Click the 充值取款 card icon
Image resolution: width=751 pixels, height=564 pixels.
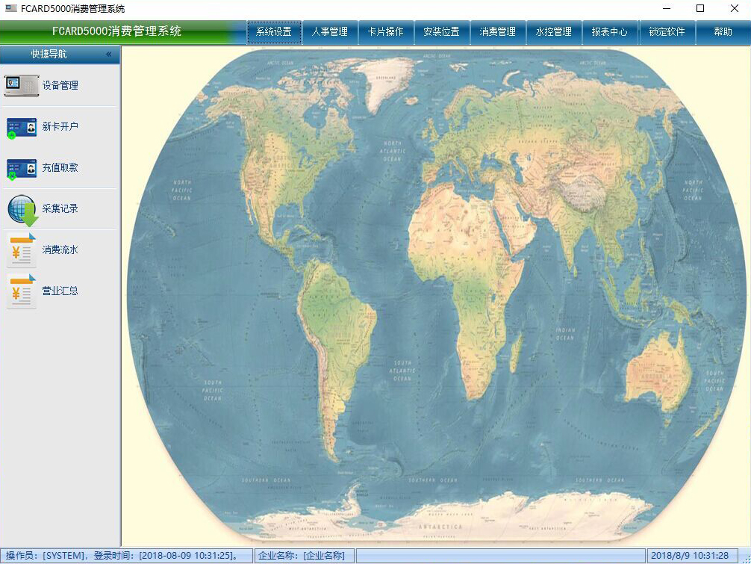(21, 168)
